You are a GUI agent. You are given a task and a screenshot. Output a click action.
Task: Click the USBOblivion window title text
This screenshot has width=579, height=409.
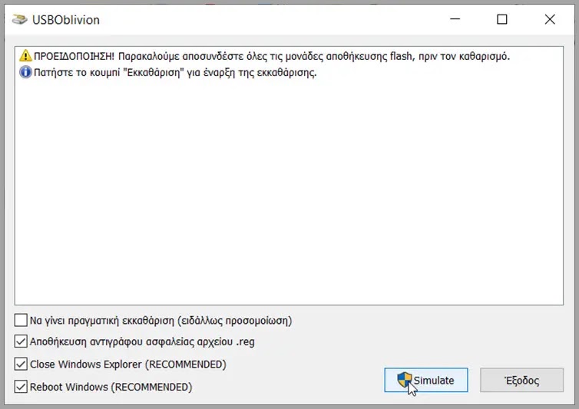tap(66, 19)
